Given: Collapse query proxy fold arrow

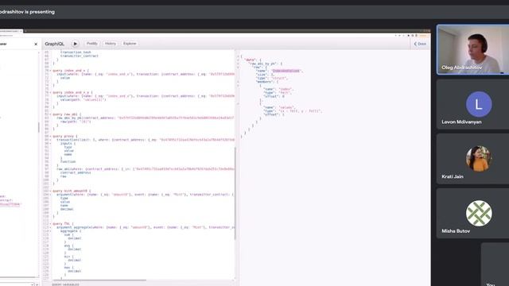Looking at the screenshot, I should [x=50, y=136].
